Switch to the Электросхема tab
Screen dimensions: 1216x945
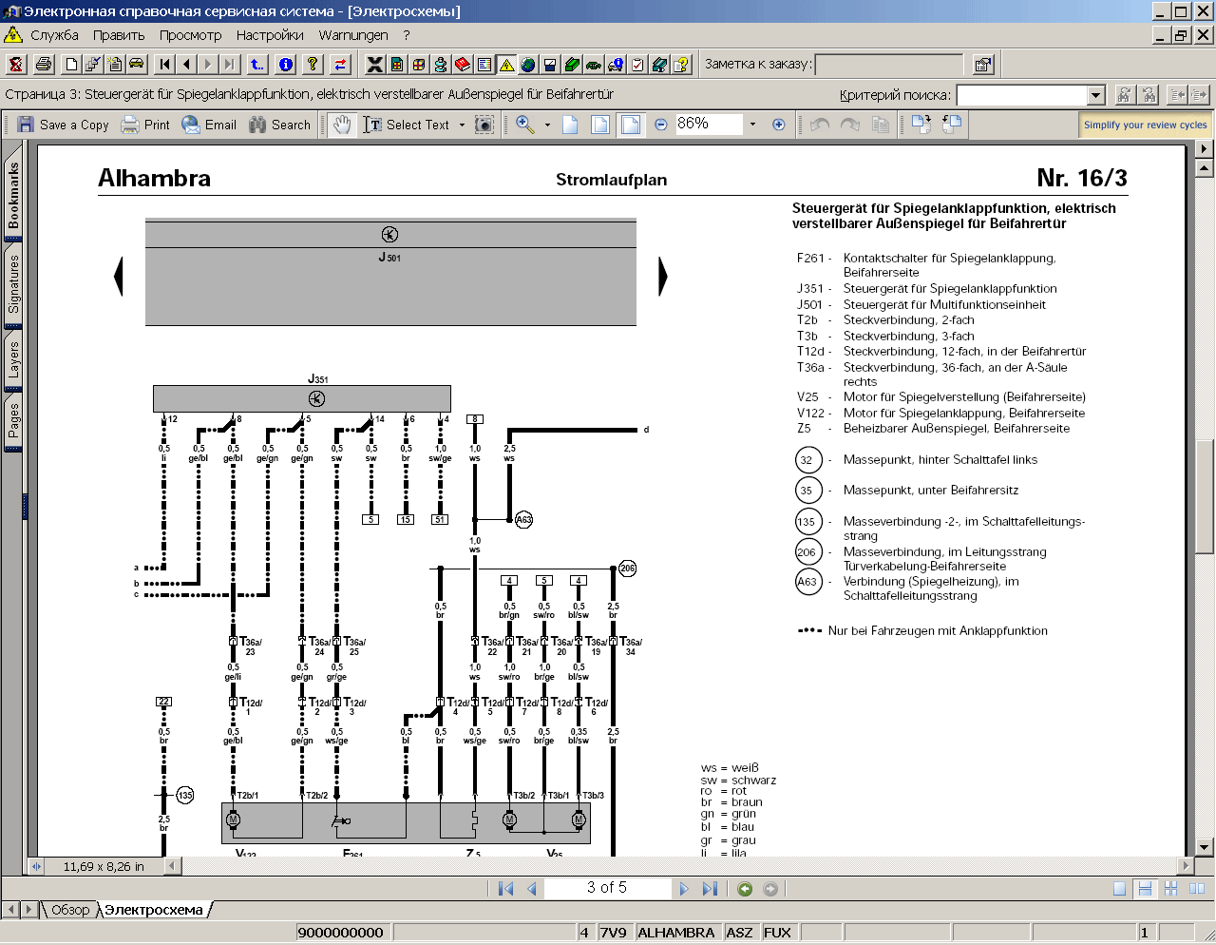154,910
